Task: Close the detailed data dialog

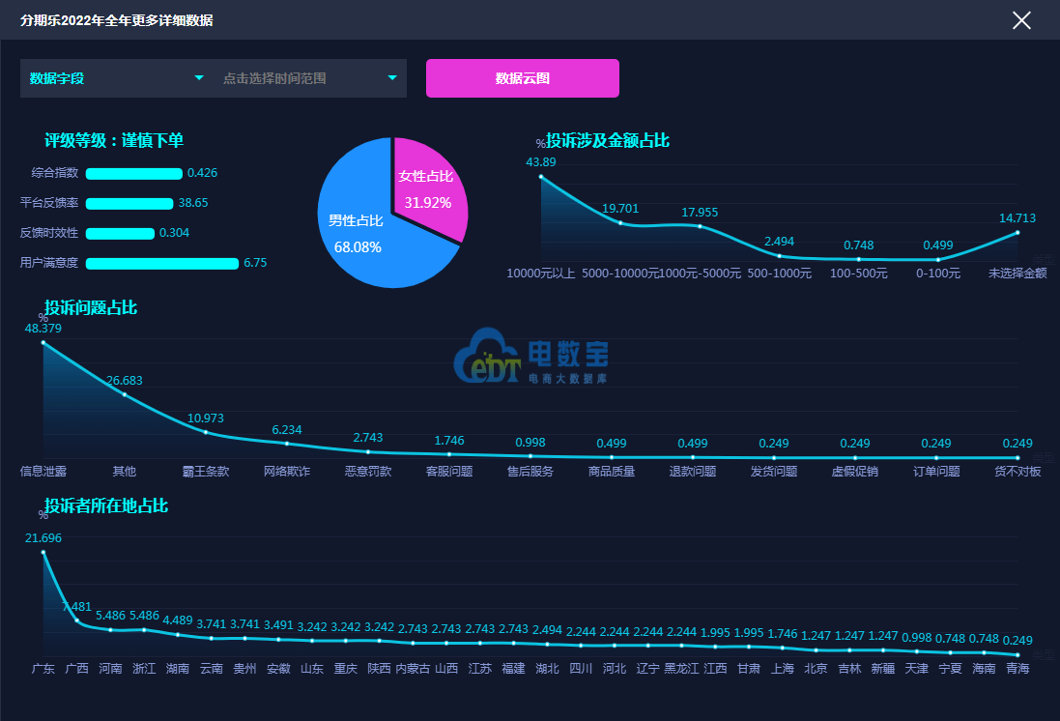Action: pos(1021,20)
